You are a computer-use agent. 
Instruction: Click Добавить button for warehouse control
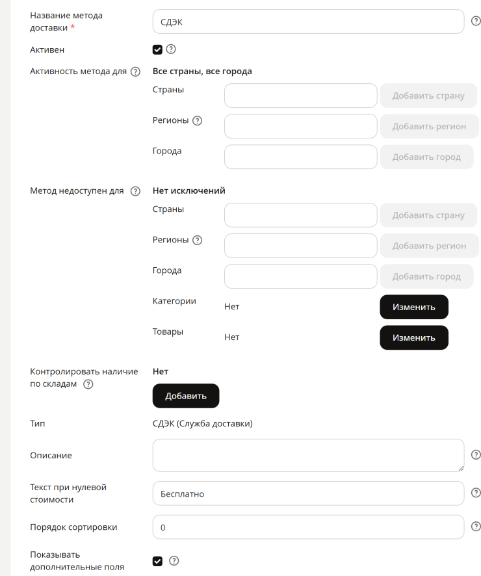tap(186, 396)
